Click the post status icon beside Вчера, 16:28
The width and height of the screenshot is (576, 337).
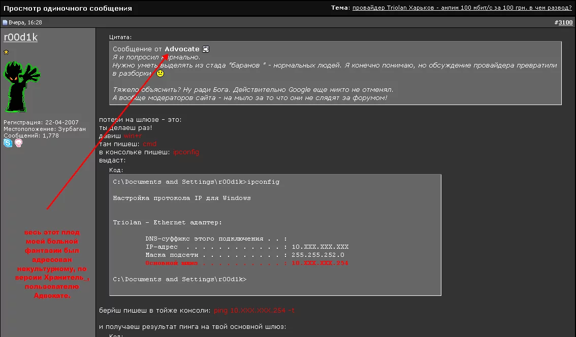(5, 23)
